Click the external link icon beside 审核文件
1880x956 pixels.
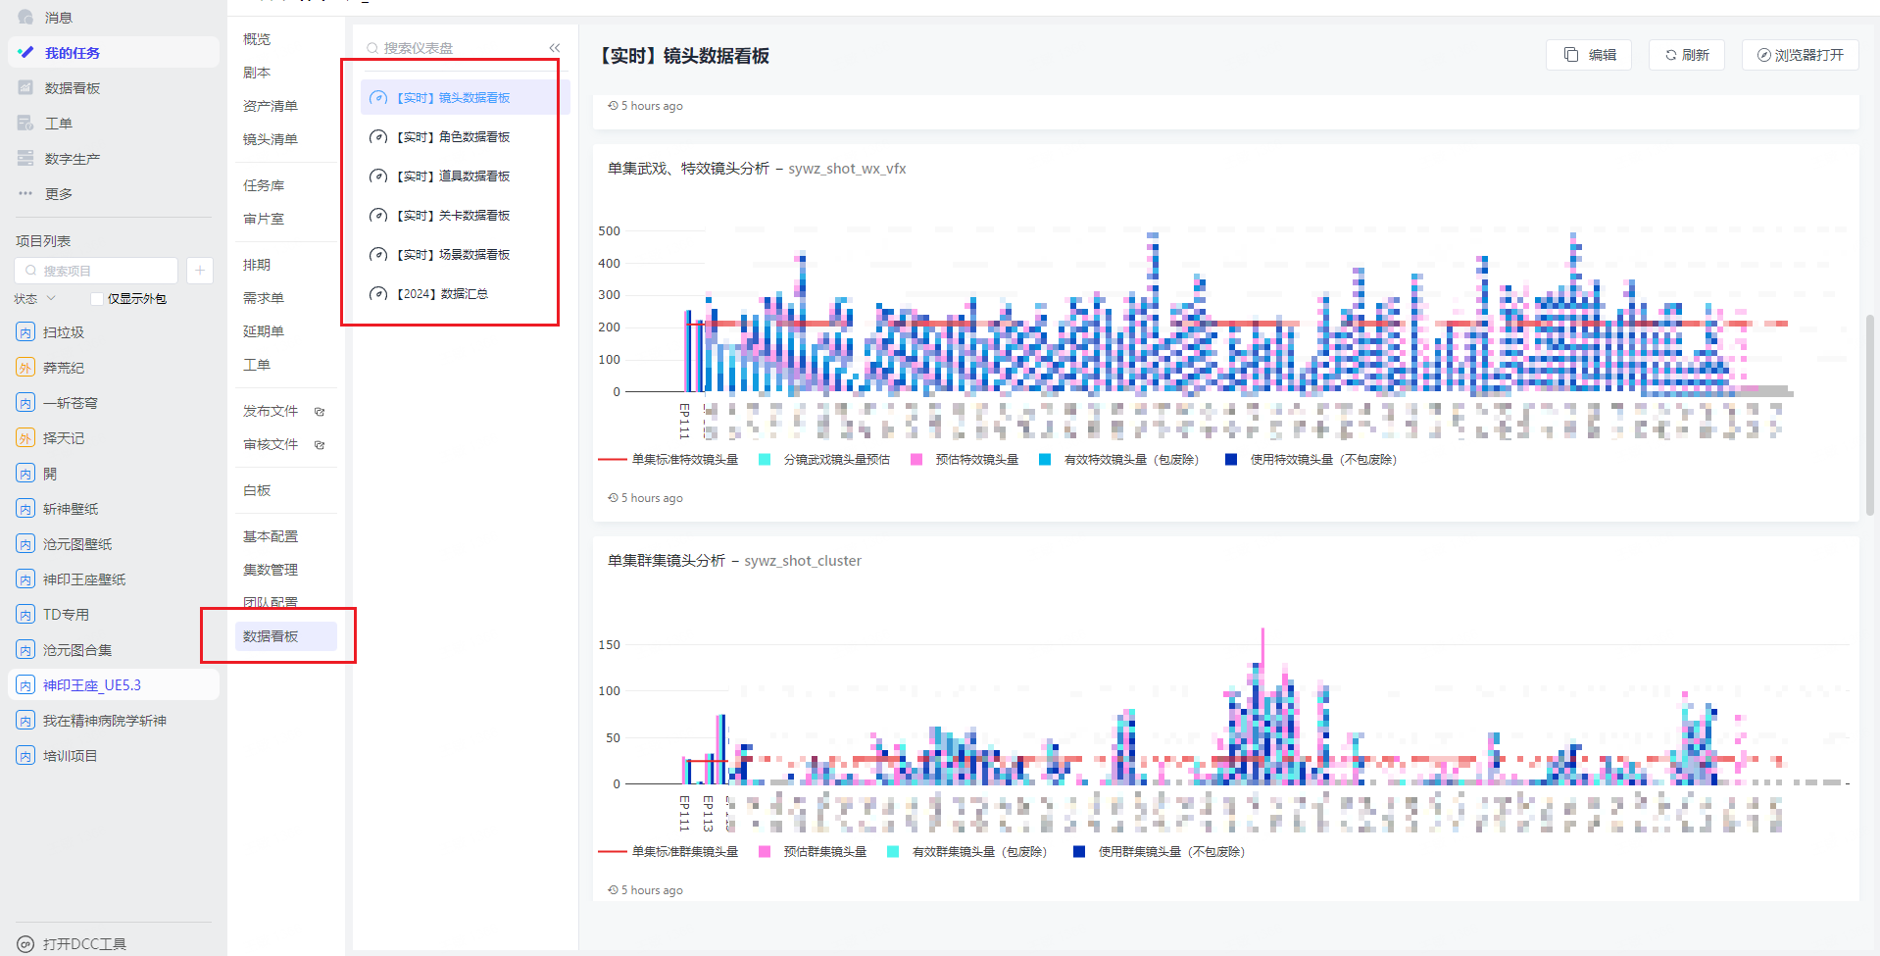tap(320, 445)
